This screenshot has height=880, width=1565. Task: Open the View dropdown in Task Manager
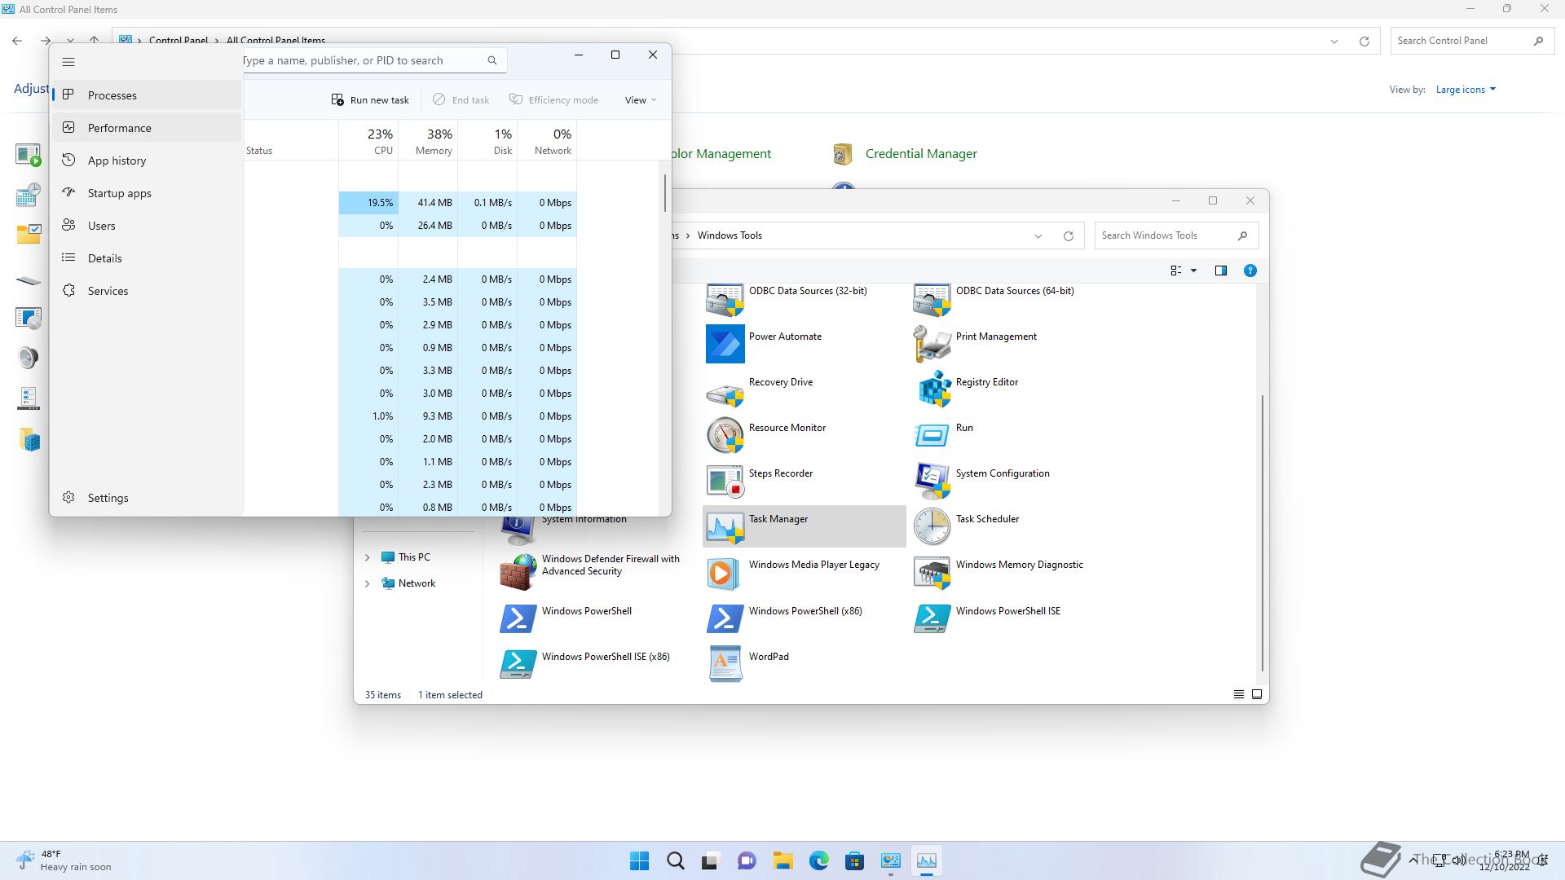click(x=641, y=100)
